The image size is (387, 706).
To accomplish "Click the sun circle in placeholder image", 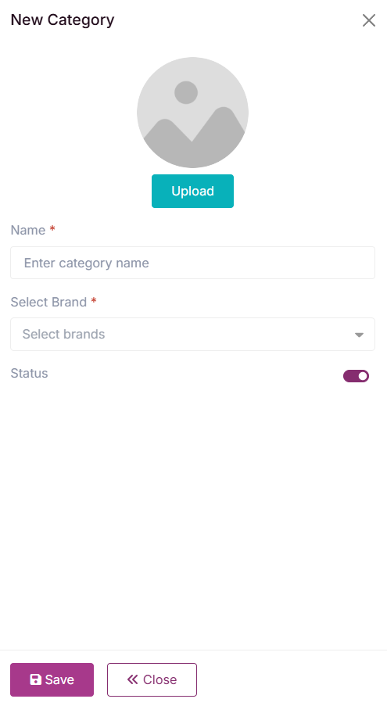I will (186, 92).
